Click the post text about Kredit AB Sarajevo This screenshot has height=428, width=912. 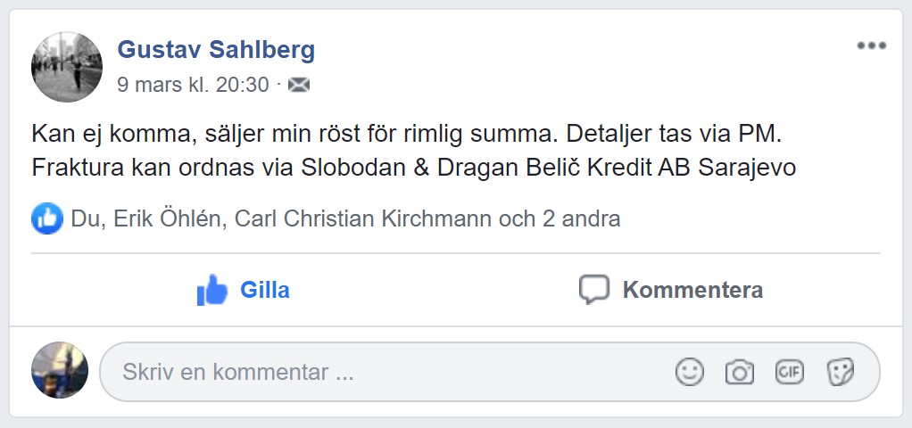pos(413,168)
